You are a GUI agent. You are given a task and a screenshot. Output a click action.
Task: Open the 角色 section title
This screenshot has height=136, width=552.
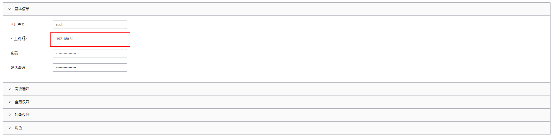tap(18, 128)
